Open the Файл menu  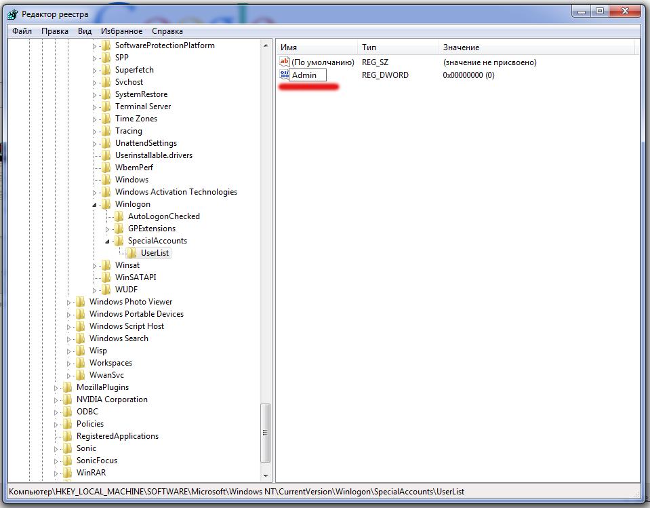pyautogui.click(x=22, y=31)
